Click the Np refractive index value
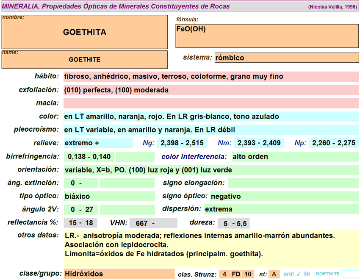The image size is (360, 280). [334, 143]
